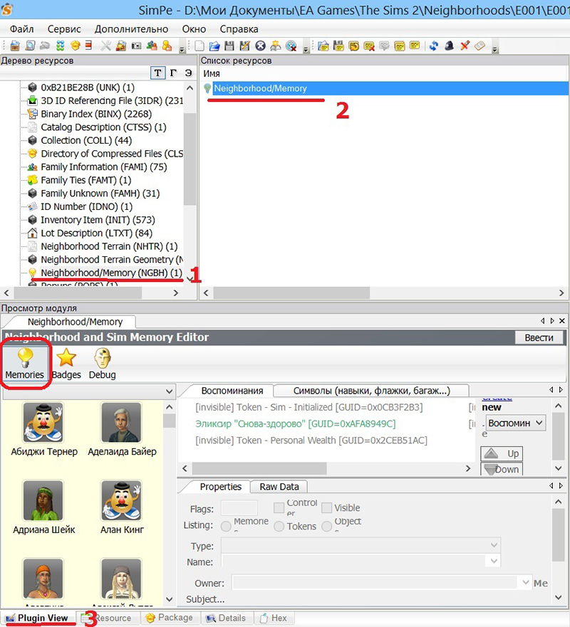Open the Memories lightbulb section
Viewport: 570px width, 627px height.
click(24, 364)
